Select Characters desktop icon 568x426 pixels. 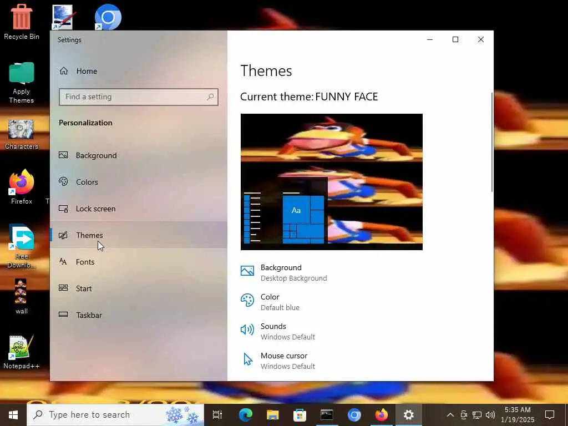click(22, 135)
